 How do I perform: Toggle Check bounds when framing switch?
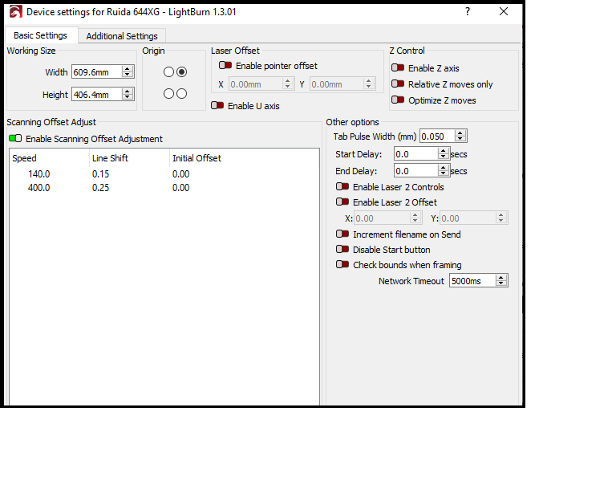click(x=342, y=265)
